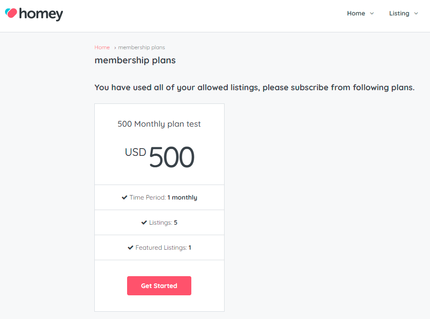Image resolution: width=430 pixels, height=319 pixels.
Task: Go to Home via breadcrumb link
Action: click(102, 47)
